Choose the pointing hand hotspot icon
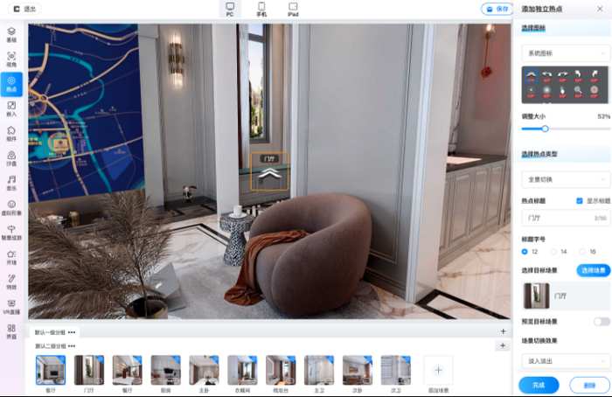The image size is (612, 397). [x=562, y=91]
